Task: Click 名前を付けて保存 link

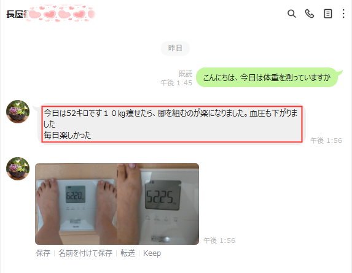Action: coord(85,253)
